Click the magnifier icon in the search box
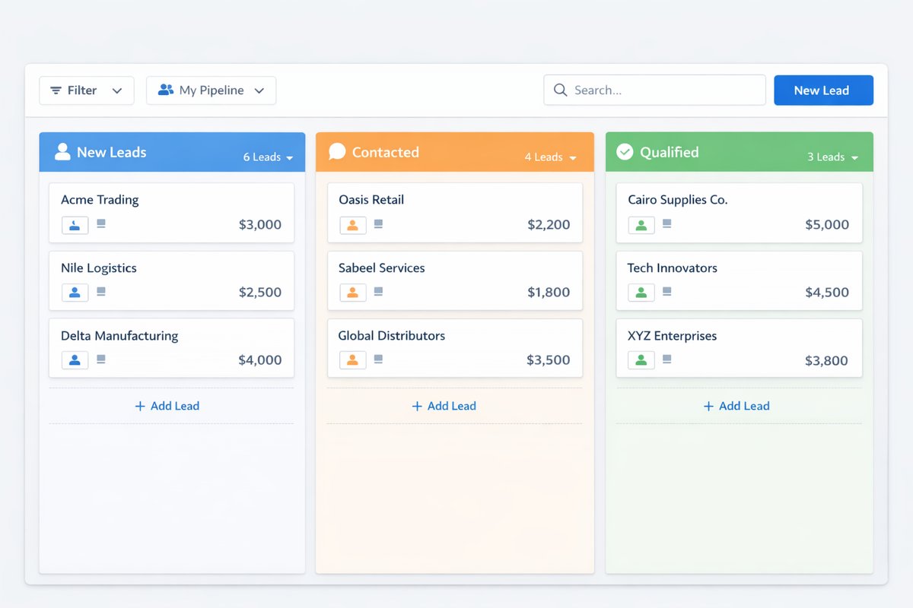913x608 pixels. pyautogui.click(x=561, y=90)
